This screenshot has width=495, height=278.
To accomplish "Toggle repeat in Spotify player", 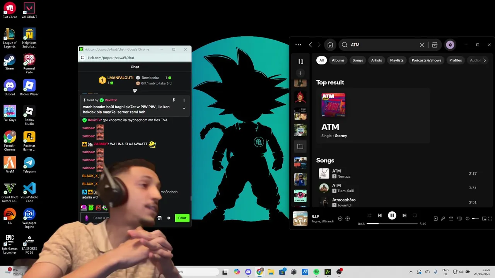I will click(x=415, y=215).
